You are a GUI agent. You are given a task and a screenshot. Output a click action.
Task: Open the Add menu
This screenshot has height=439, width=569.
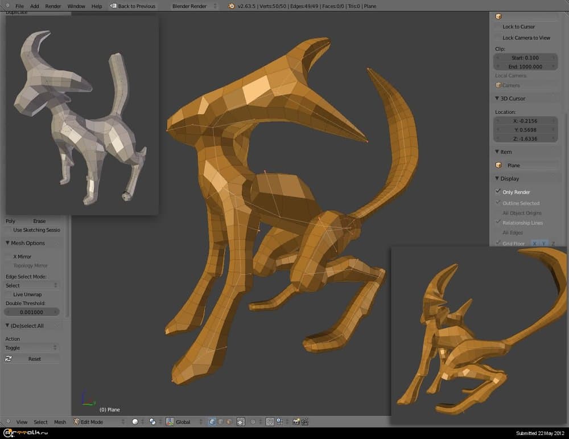(x=35, y=6)
